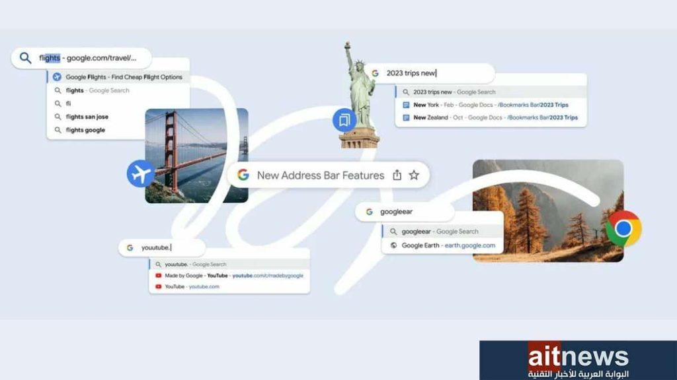Open the New York Google Docs suggestion
Viewport: 677px width, 380px height.
tap(491, 105)
